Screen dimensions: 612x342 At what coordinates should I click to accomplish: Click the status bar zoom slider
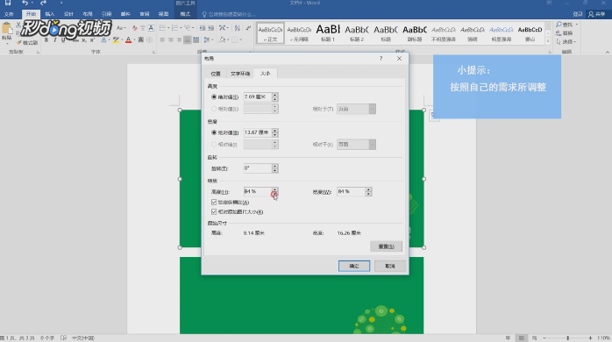567,338
